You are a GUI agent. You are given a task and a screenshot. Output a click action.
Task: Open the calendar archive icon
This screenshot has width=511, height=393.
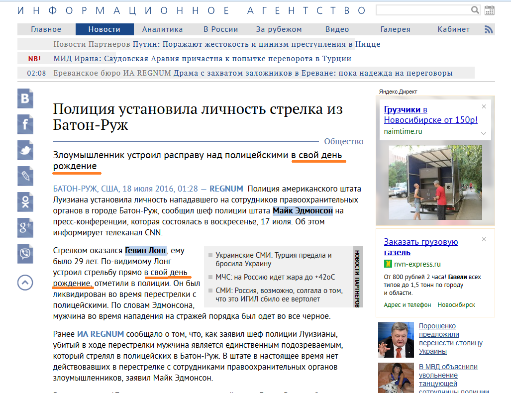coord(489,10)
